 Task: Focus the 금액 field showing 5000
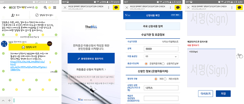pos(161,49)
